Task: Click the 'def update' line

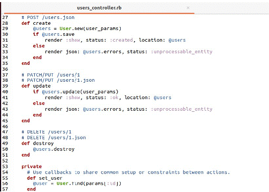Action: (x=36, y=86)
